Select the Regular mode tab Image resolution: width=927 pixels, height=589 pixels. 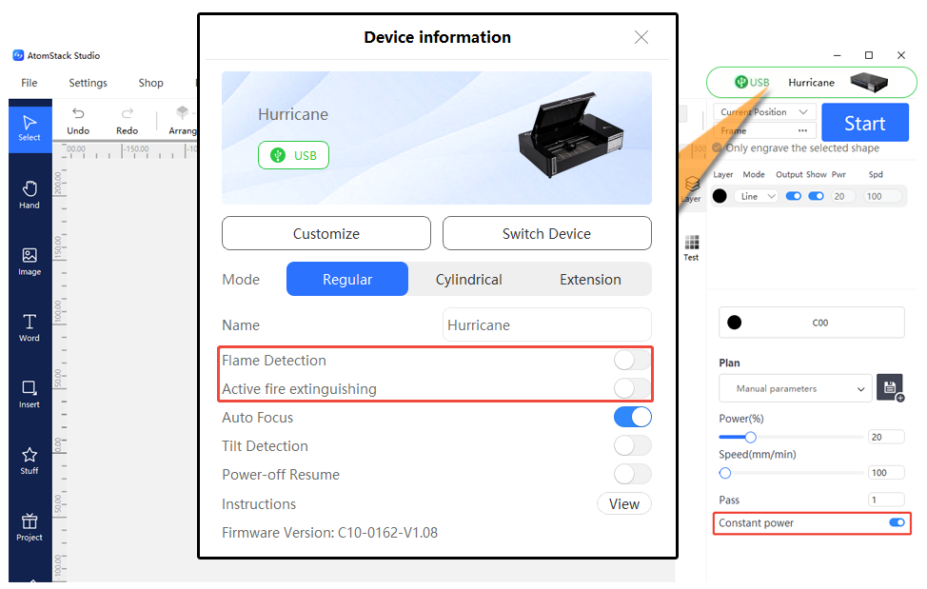pos(347,279)
